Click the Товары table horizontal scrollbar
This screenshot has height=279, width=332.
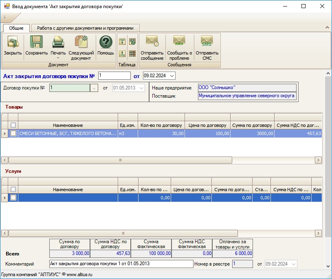120,160
